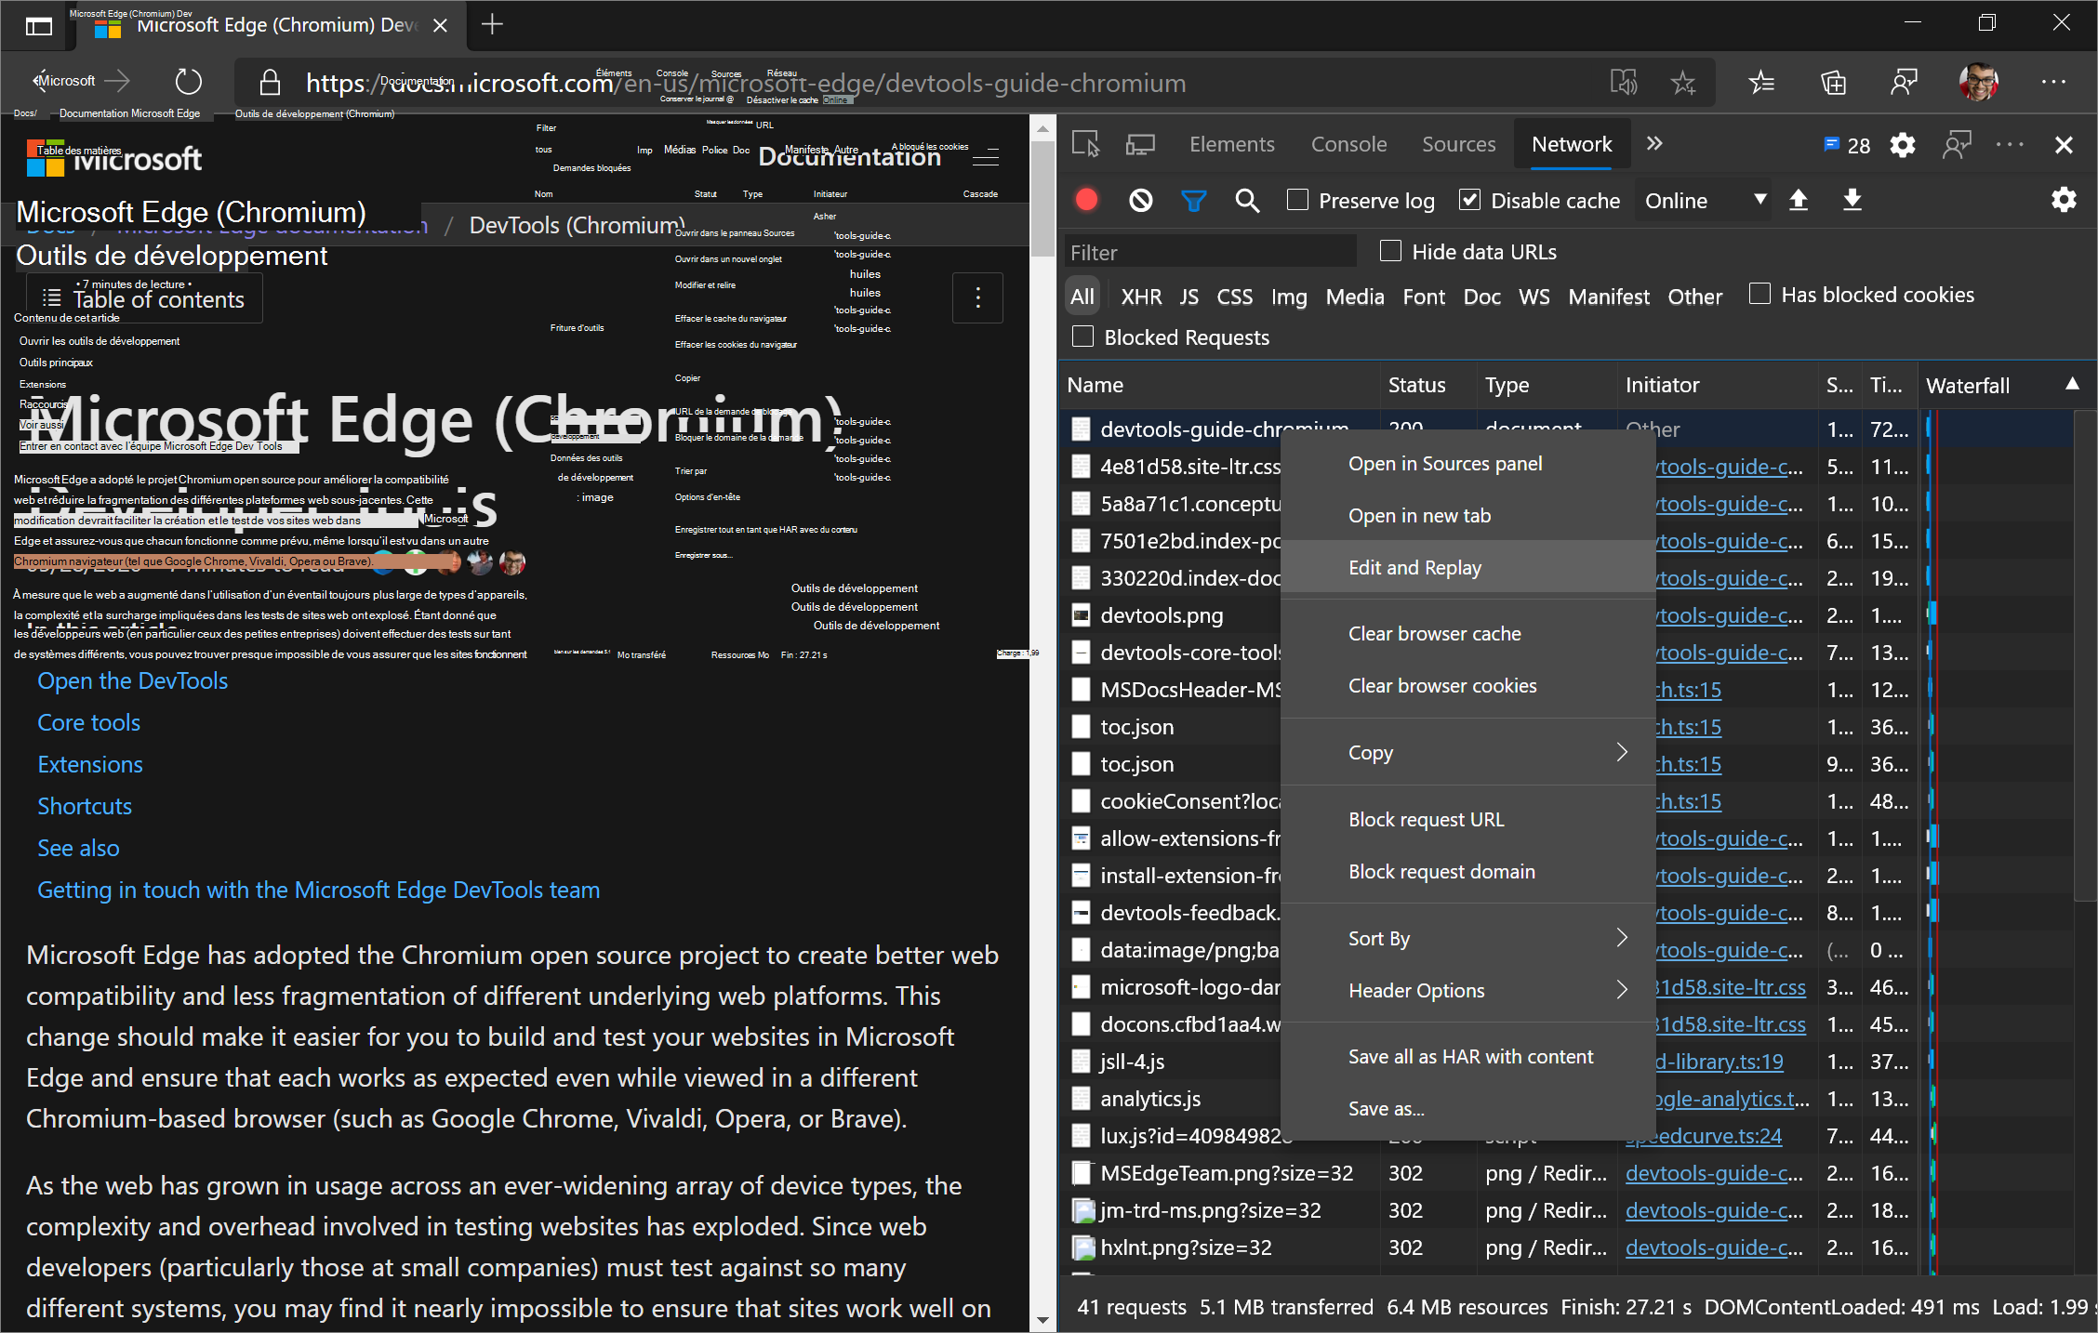Toggle device emulation icon

[x=1140, y=144]
